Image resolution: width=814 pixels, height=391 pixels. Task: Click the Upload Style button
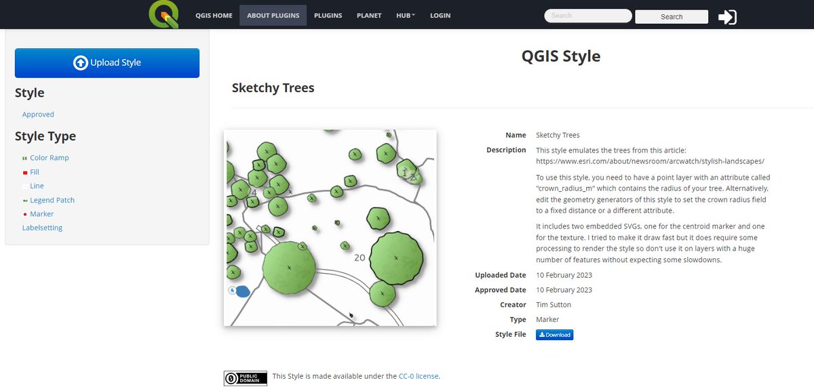(107, 63)
